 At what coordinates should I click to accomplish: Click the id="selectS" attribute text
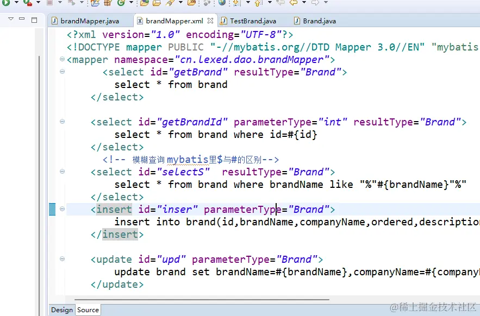pos(174,172)
